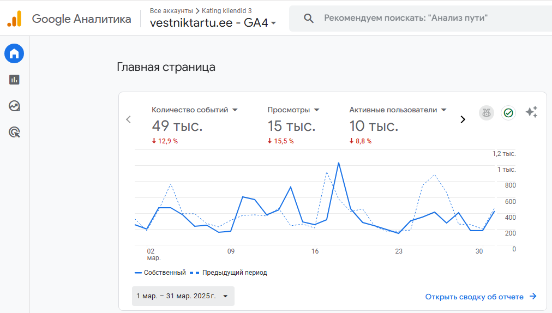
Task: Click Открыть сводку об отчете link
Action: pos(481,297)
